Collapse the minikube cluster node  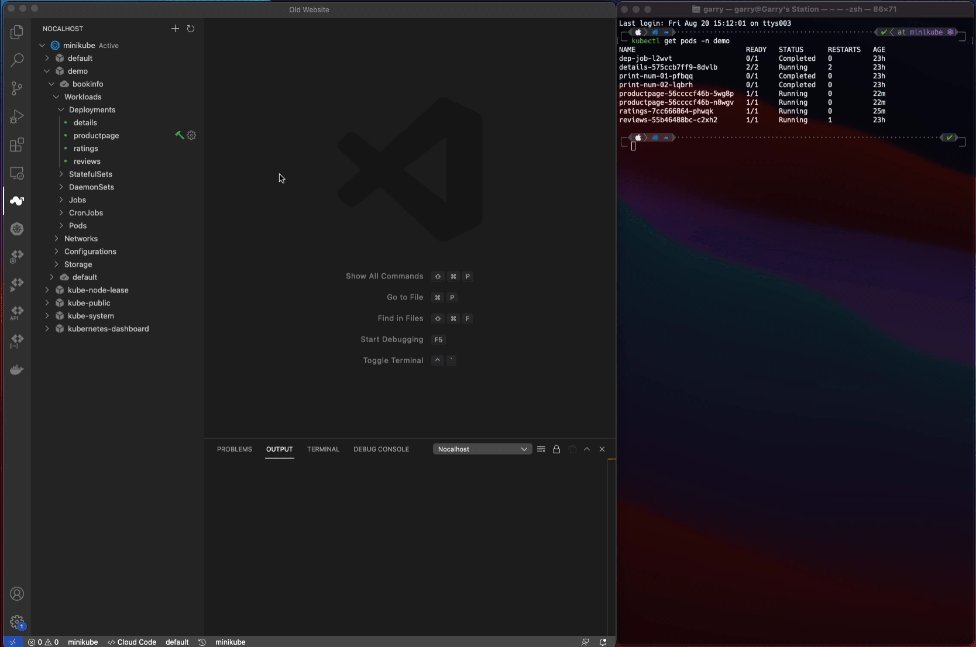[x=42, y=45]
